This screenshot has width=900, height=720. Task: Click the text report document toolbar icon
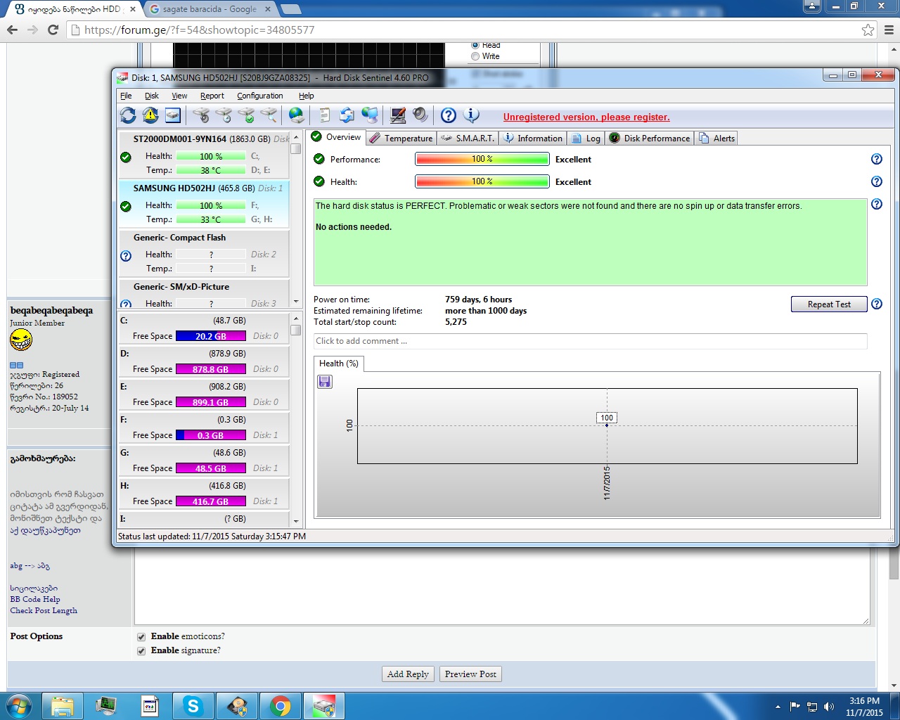point(324,115)
